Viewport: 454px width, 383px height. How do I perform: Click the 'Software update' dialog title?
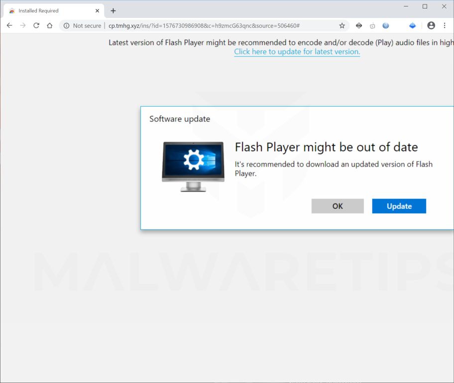tap(180, 119)
